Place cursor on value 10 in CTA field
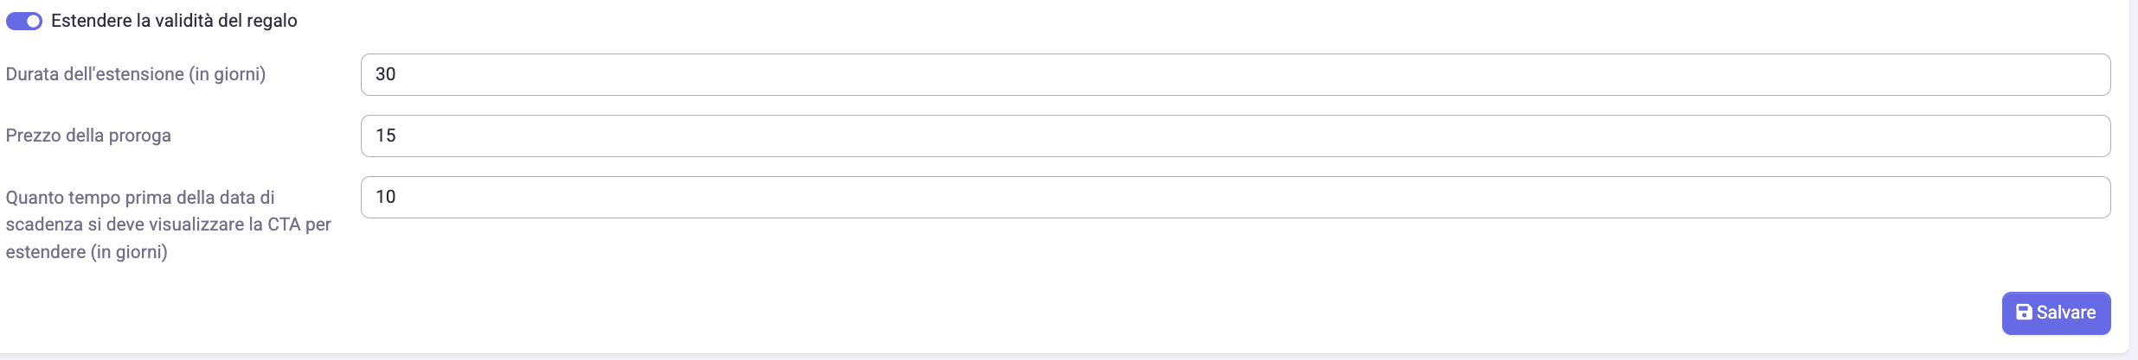2138x360 pixels. 385,197
